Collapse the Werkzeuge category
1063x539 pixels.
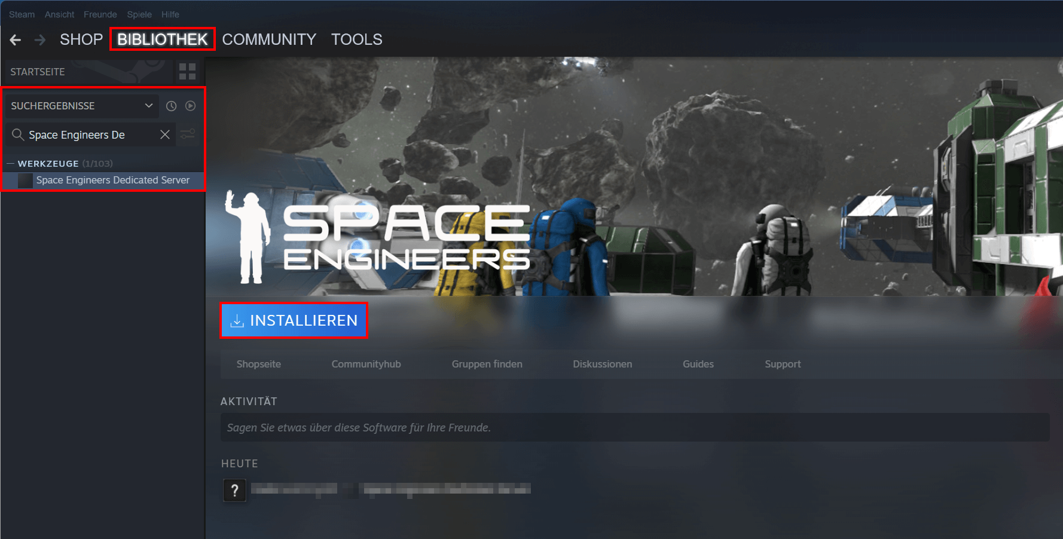(x=10, y=163)
